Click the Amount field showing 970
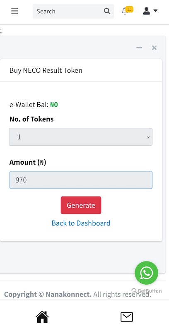This screenshot has height=331, width=169. 81,180
